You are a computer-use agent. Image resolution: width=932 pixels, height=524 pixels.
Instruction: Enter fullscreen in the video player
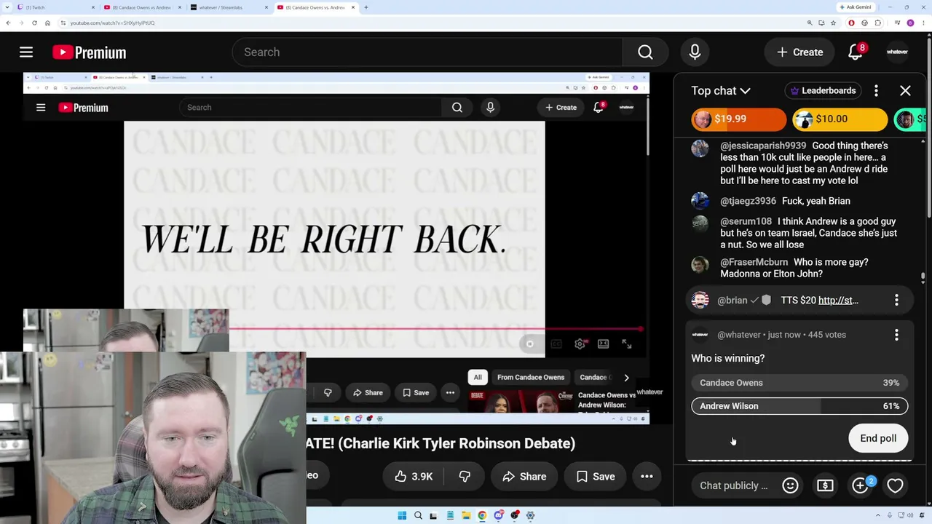[627, 344]
